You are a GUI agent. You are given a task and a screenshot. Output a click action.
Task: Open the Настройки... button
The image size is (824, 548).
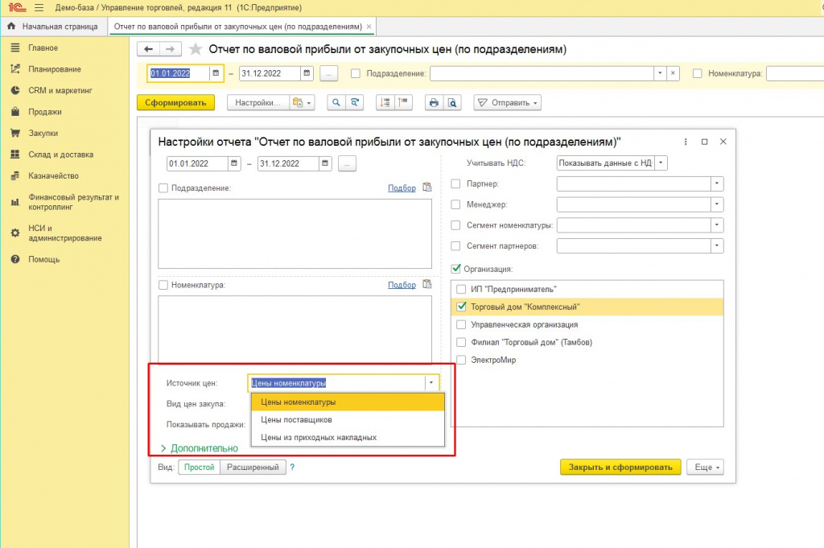click(x=258, y=102)
